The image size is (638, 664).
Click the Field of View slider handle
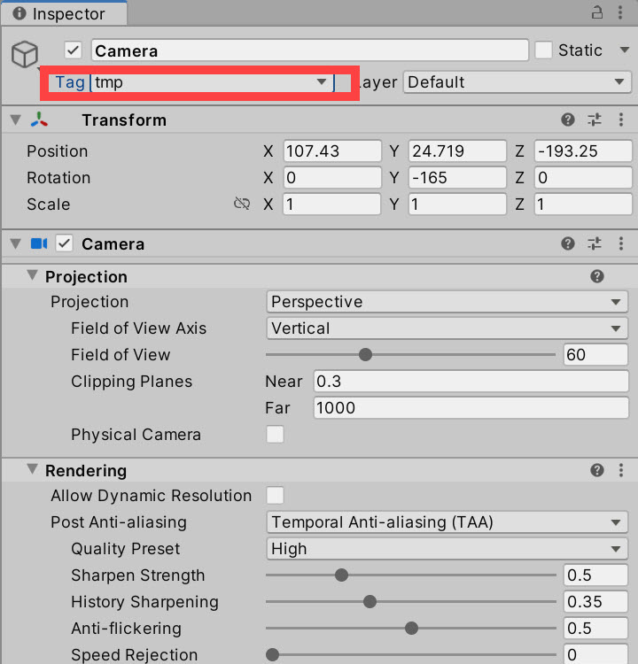pyautogui.click(x=365, y=354)
